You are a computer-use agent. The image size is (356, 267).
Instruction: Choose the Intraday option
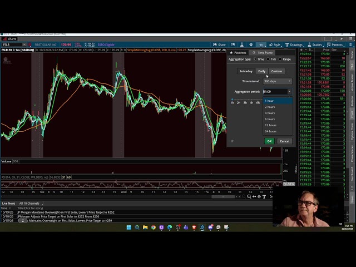coord(246,71)
